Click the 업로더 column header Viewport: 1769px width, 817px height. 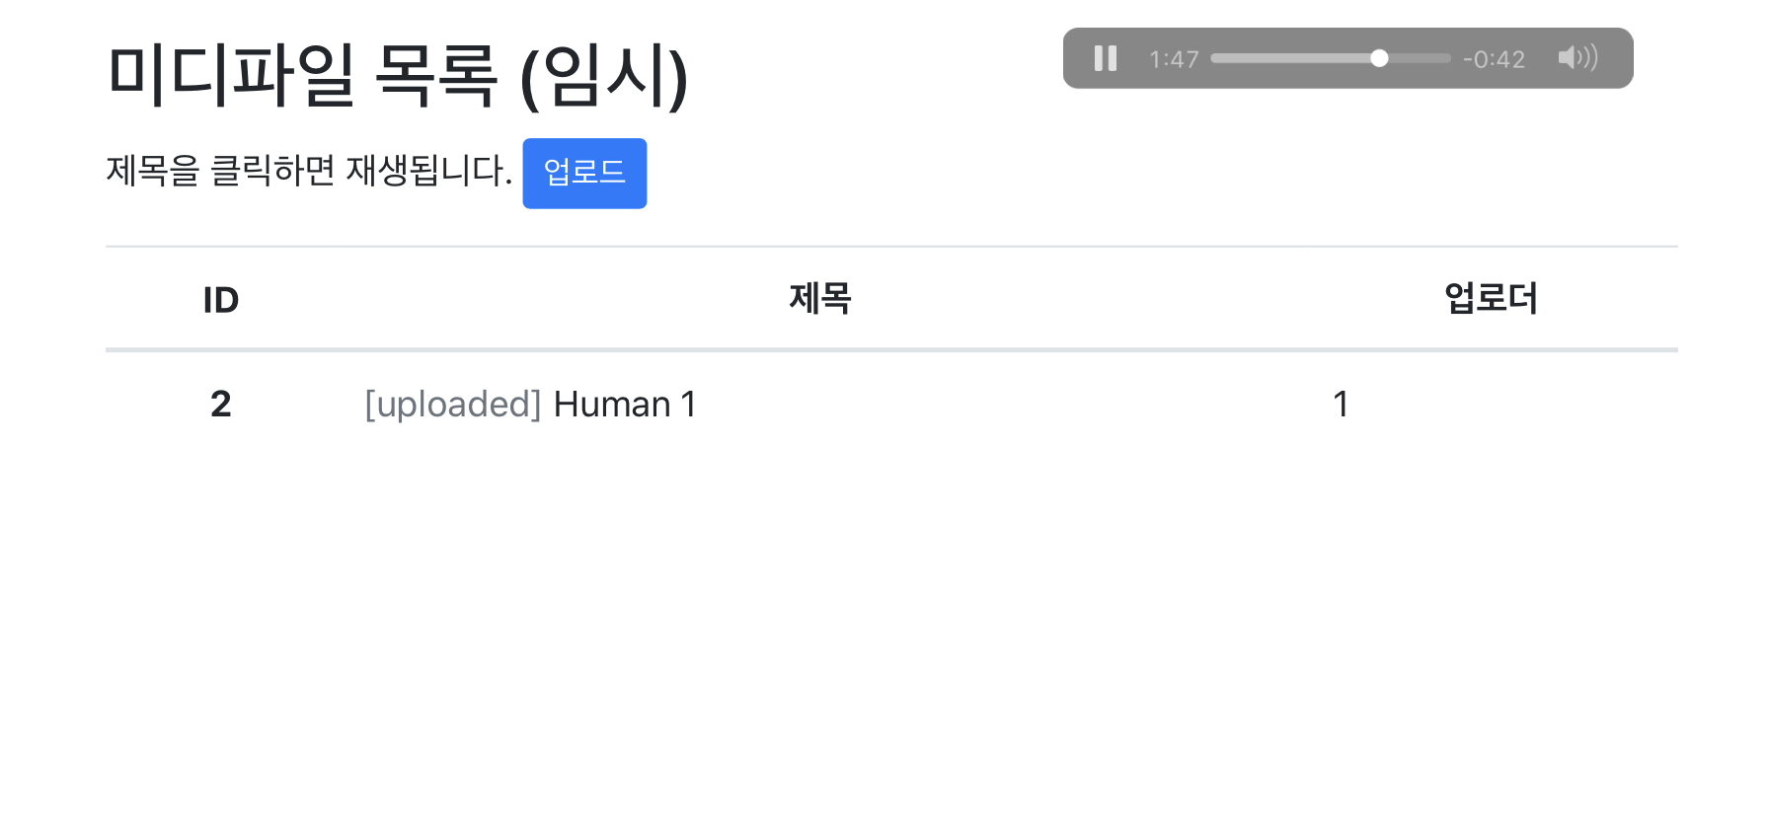(1491, 298)
